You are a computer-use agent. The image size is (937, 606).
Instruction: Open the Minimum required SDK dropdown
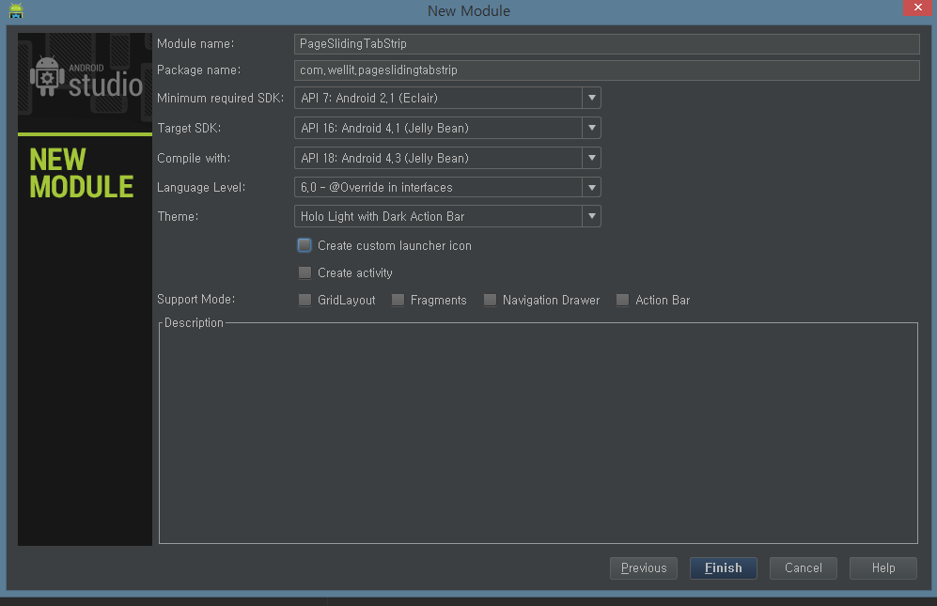pos(592,98)
